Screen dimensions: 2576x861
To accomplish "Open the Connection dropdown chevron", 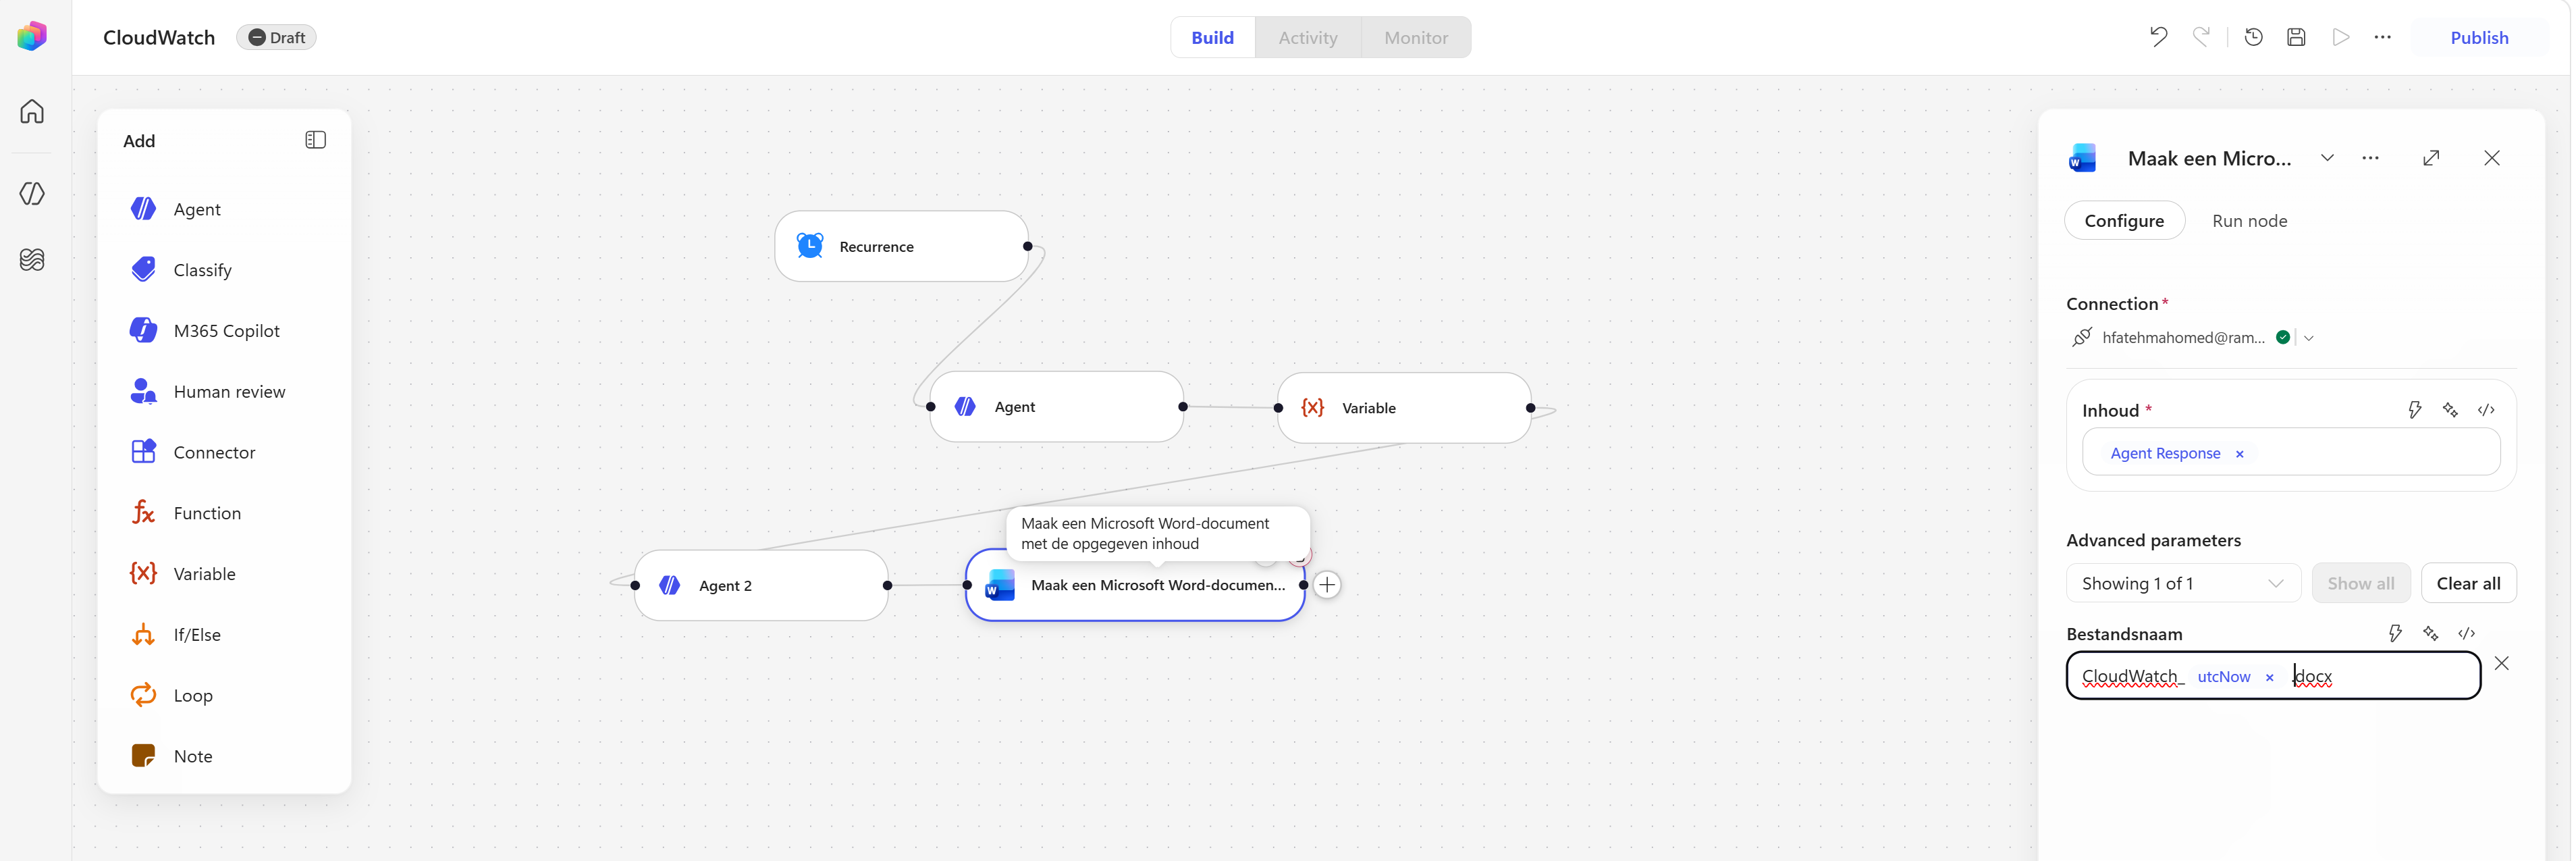I will click(2309, 338).
